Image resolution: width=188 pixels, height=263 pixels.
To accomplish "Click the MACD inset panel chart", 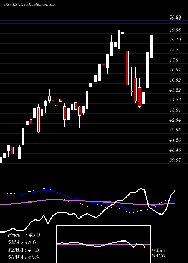I will pos(103,244).
